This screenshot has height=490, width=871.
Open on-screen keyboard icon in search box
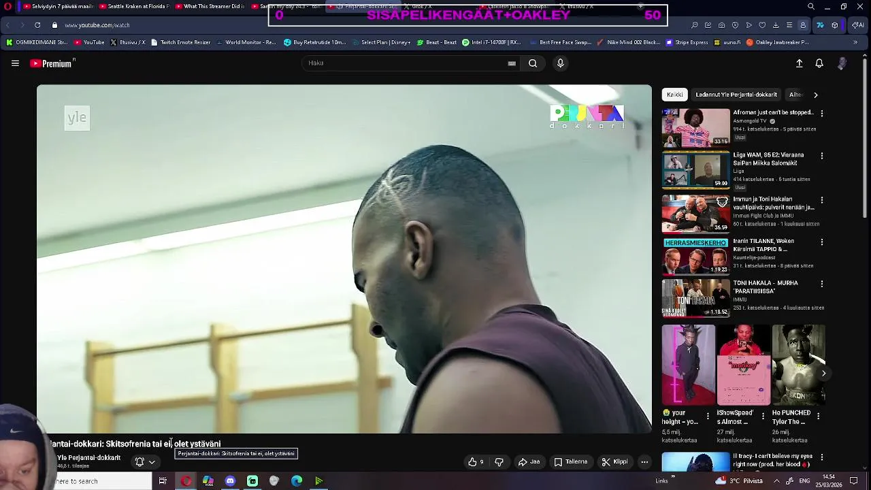pos(512,63)
